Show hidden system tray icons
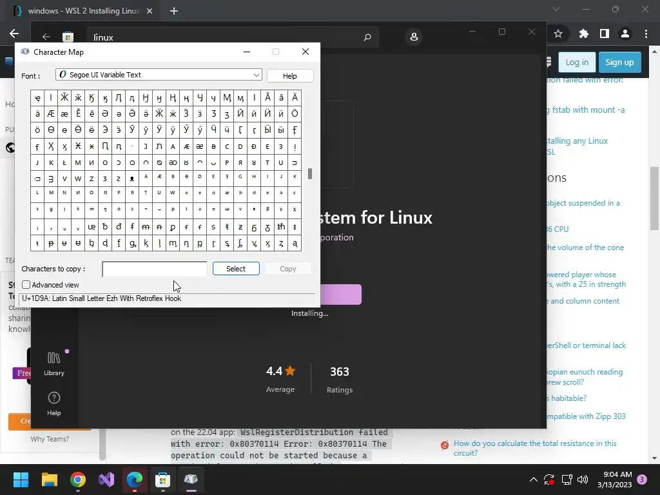The image size is (660, 495). point(533,480)
